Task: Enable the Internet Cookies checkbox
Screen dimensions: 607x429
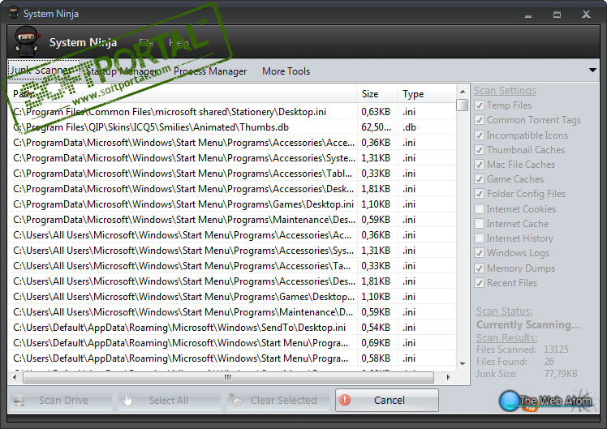Action: pyautogui.click(x=480, y=209)
